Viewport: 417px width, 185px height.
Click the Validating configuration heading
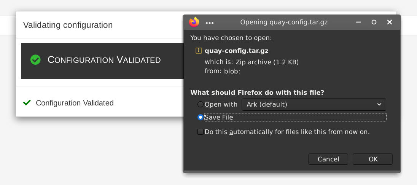coord(68,25)
